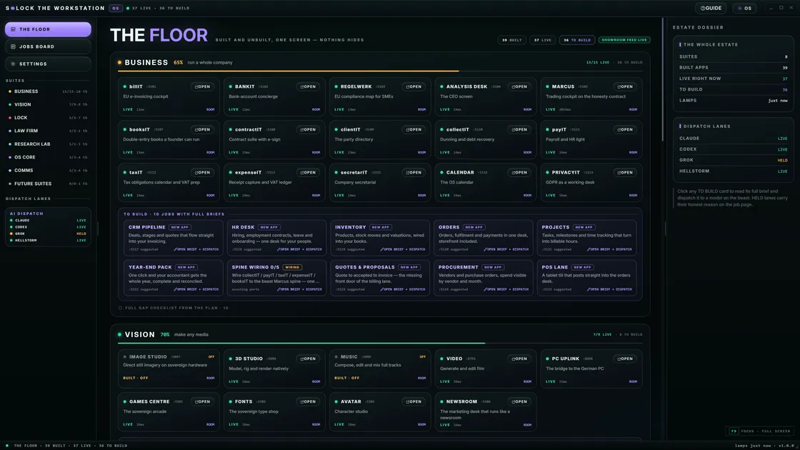Click the Settings gear icon

14,64
